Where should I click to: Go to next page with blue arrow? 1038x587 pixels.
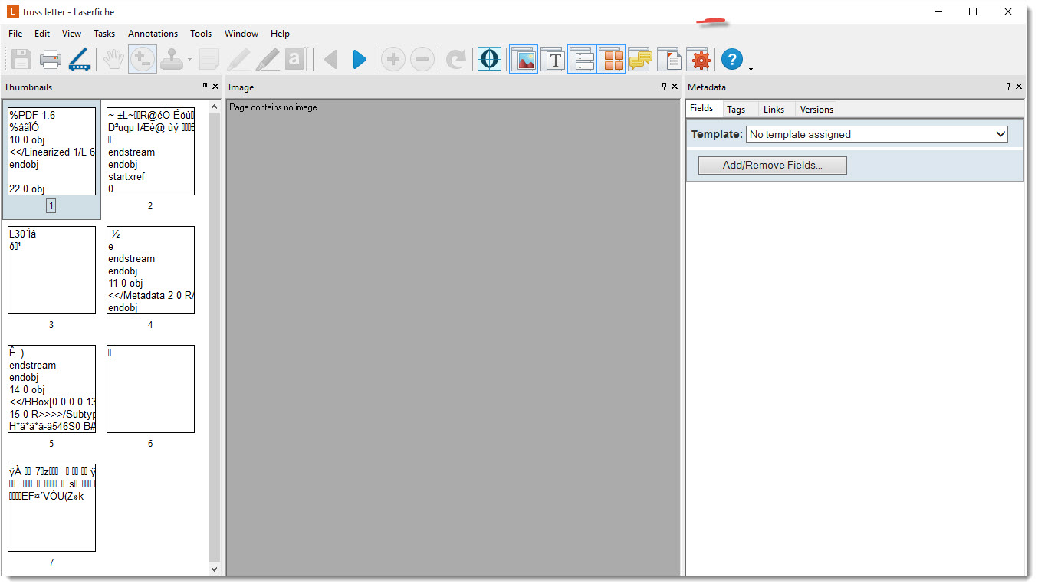[360, 59]
